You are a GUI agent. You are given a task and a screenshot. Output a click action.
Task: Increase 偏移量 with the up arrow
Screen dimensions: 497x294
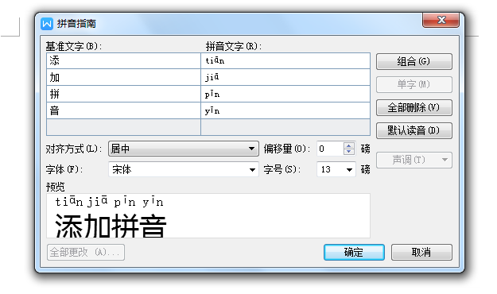349,145
